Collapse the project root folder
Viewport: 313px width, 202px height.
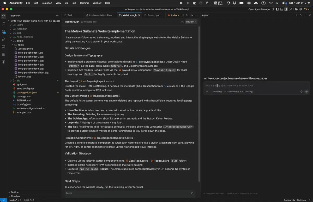[34, 21]
